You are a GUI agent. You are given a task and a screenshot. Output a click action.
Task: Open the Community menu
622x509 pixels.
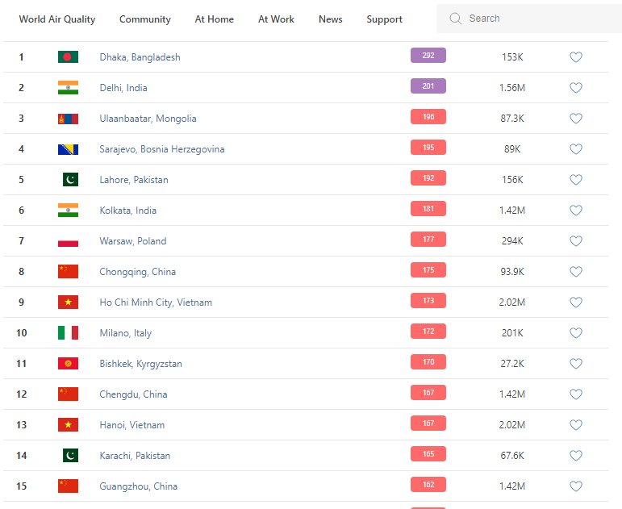coord(145,19)
